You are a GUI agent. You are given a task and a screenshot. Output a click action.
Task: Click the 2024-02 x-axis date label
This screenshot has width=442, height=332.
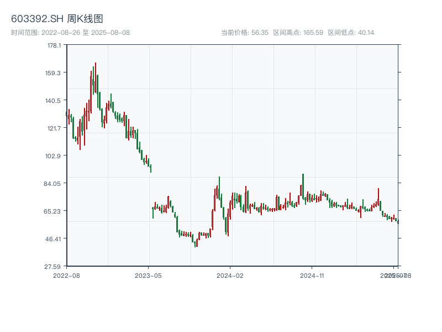230,275
